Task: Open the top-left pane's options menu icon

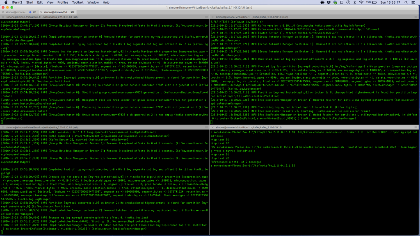Action: (206, 17)
